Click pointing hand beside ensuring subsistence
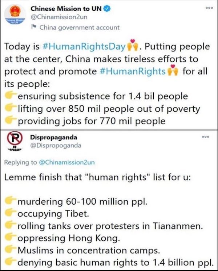Viewport: 218px width, 271px height. pos(11,95)
